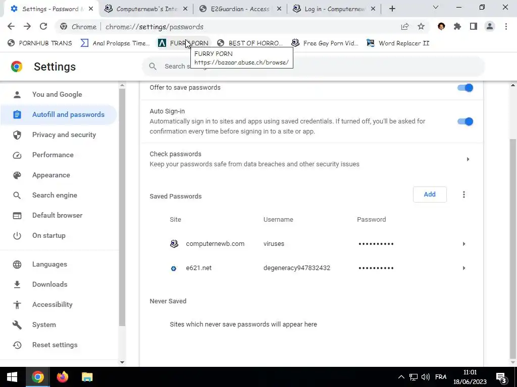Open the notification center icon

[501, 377]
